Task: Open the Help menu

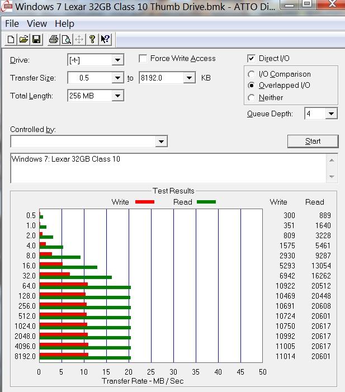Action: pyautogui.click(x=64, y=23)
